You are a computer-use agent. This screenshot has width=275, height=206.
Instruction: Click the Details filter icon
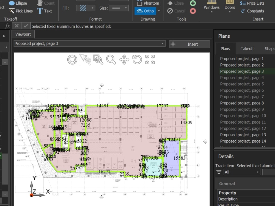tap(219, 172)
